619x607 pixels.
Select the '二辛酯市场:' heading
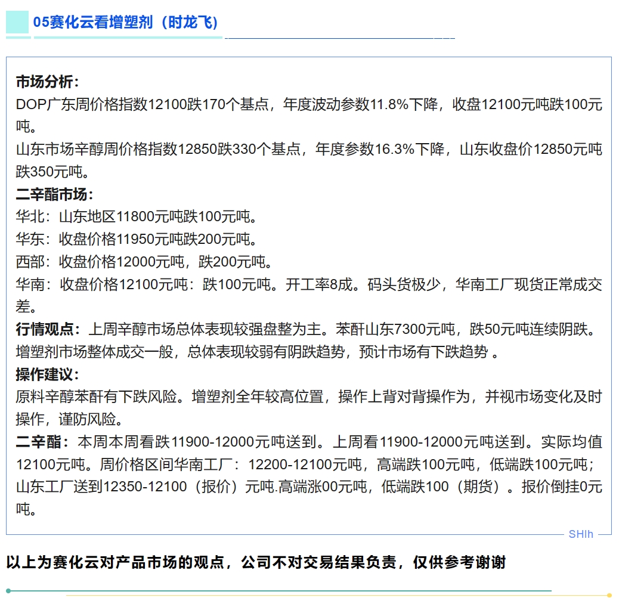pos(55,194)
